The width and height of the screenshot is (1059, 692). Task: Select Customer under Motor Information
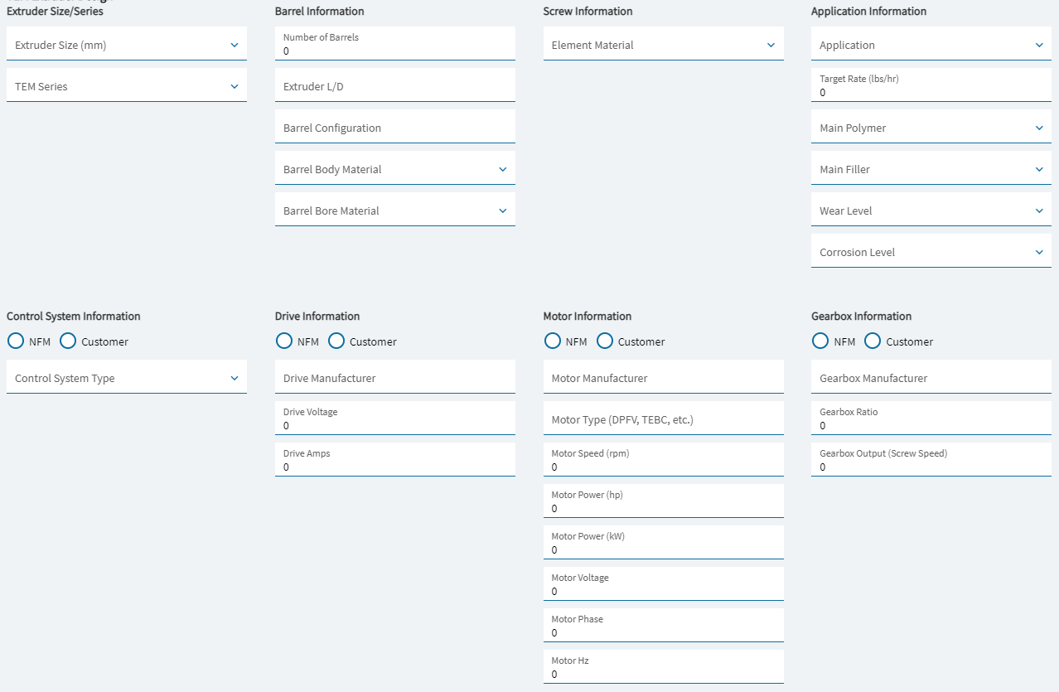(x=605, y=341)
